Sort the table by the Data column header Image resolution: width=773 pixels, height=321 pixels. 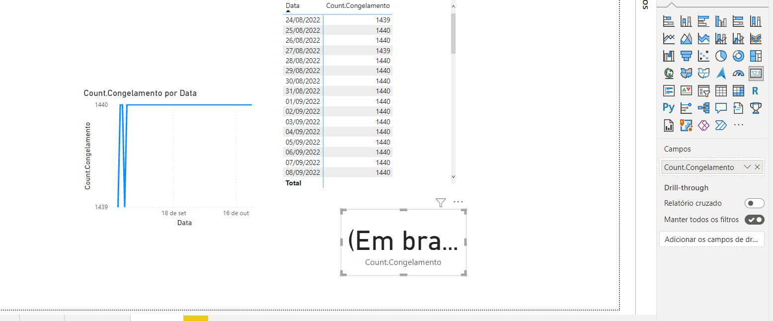[293, 5]
